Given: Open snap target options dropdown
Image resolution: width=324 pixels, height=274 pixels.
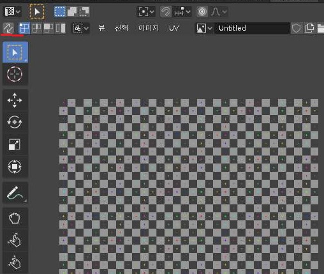Looking at the screenshot, I should tap(182, 11).
